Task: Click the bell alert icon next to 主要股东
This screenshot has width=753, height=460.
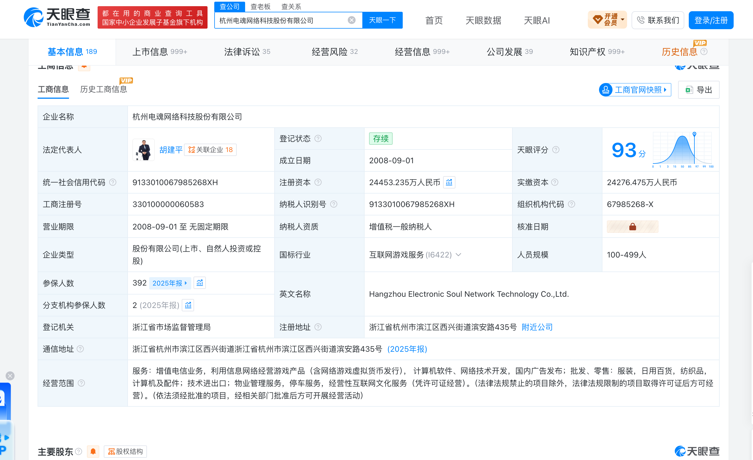Action: 93,451
